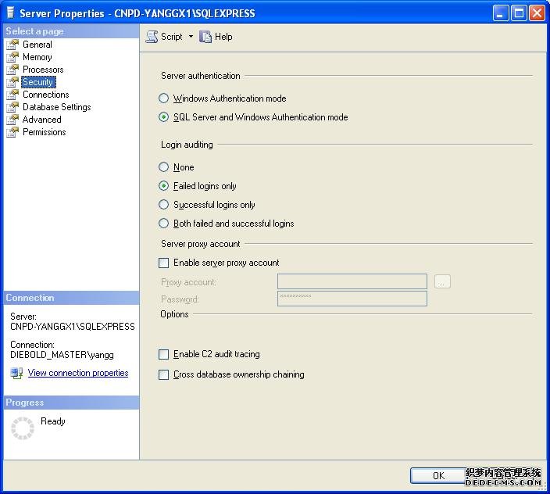Open View connection properties link
The image size is (550, 494).
78,373
